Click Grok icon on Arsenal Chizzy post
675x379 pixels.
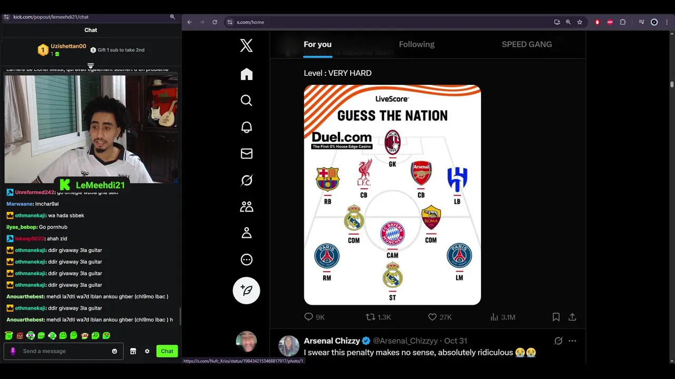coord(558,341)
